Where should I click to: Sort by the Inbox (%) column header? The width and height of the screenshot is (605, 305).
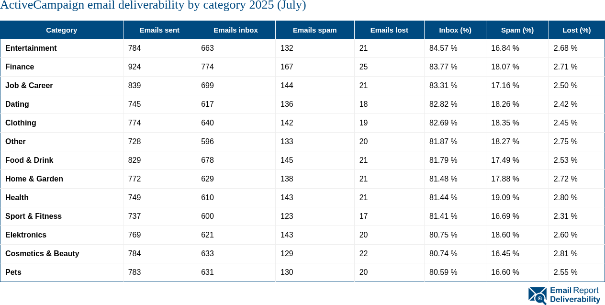tap(455, 30)
